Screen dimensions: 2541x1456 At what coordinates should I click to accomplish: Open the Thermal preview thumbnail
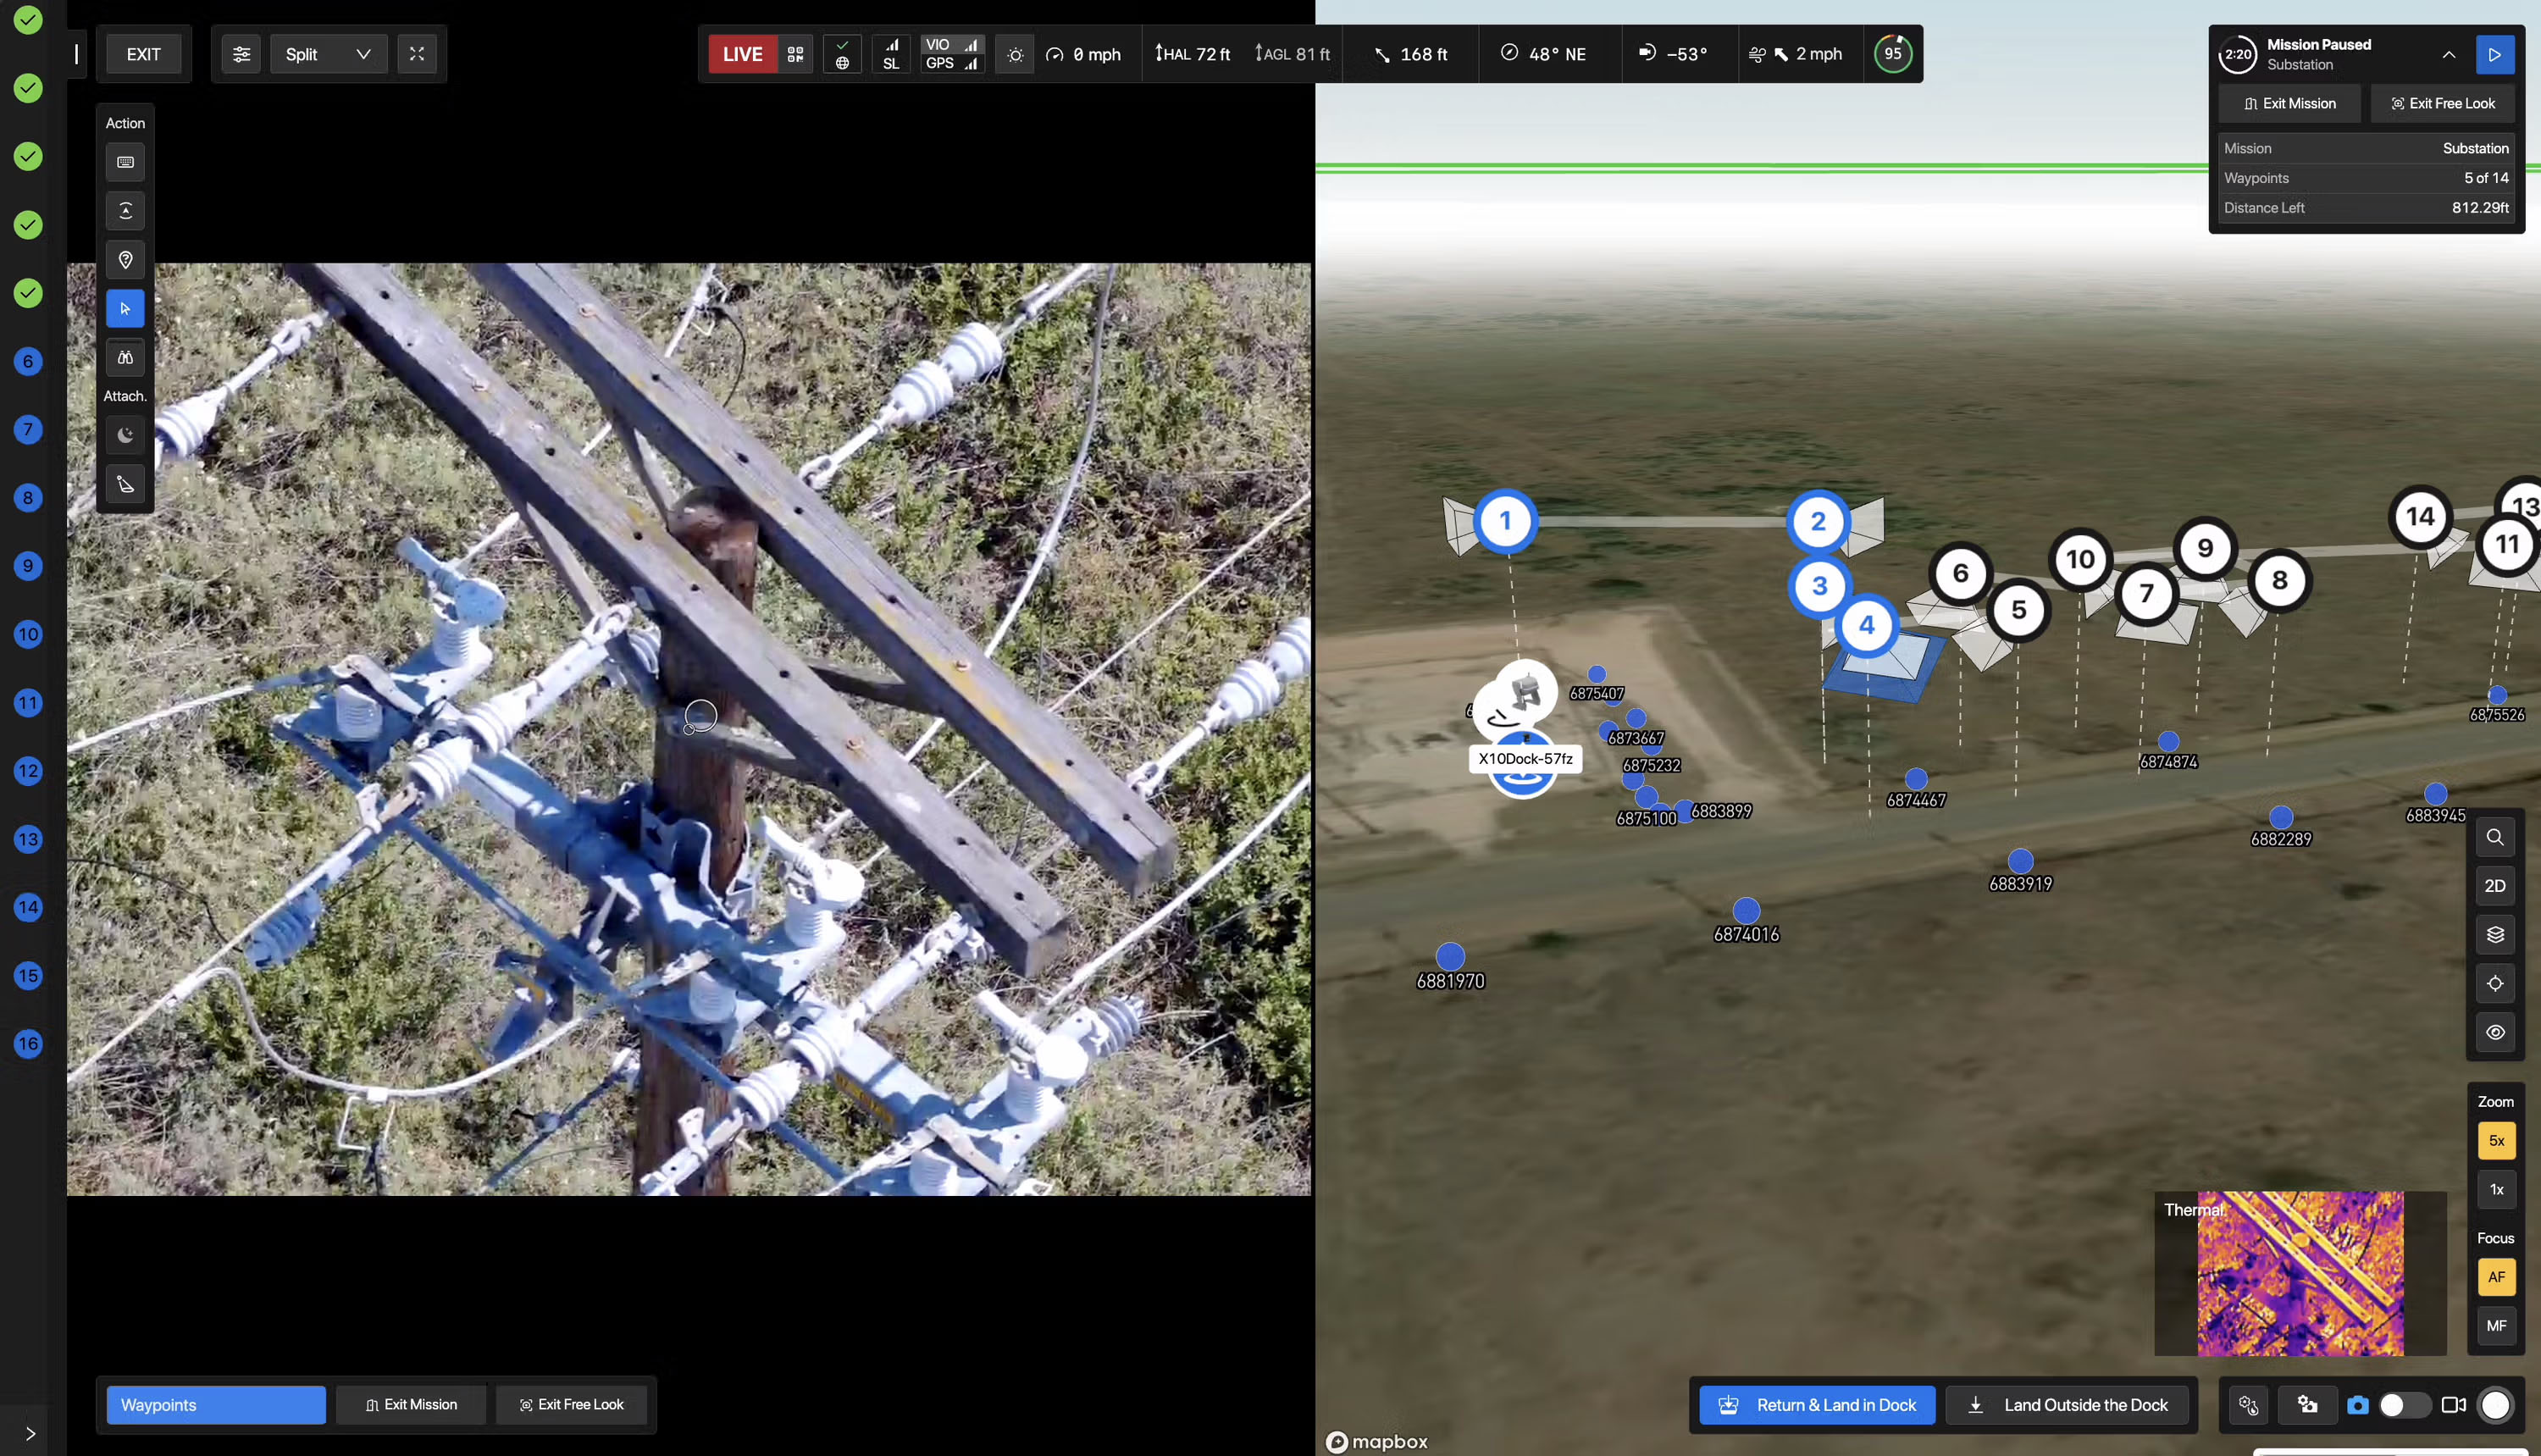point(2299,1273)
